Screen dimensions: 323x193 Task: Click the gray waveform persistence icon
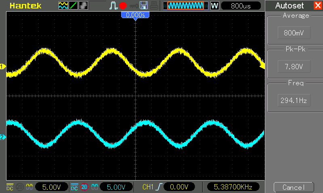(83, 6)
